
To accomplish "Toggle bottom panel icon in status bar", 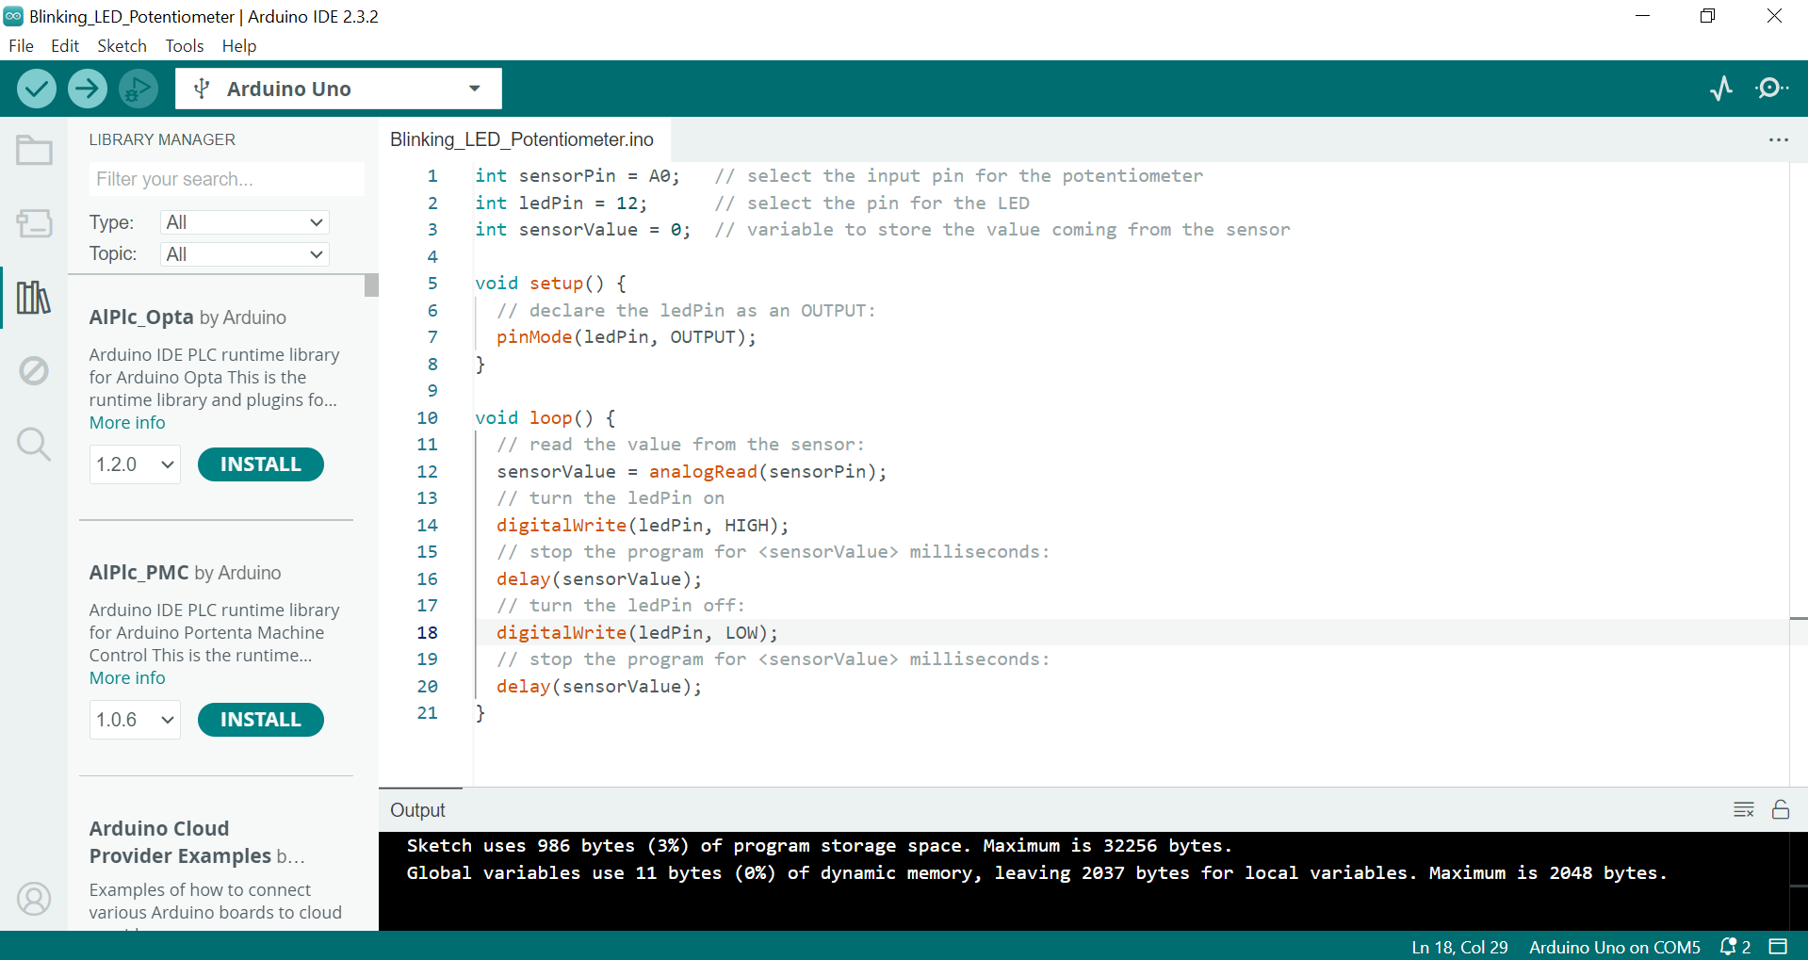I will pos(1778,947).
